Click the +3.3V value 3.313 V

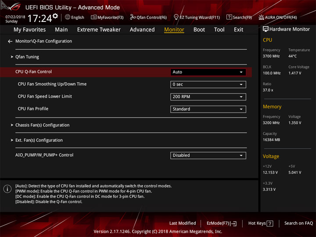click(269, 190)
